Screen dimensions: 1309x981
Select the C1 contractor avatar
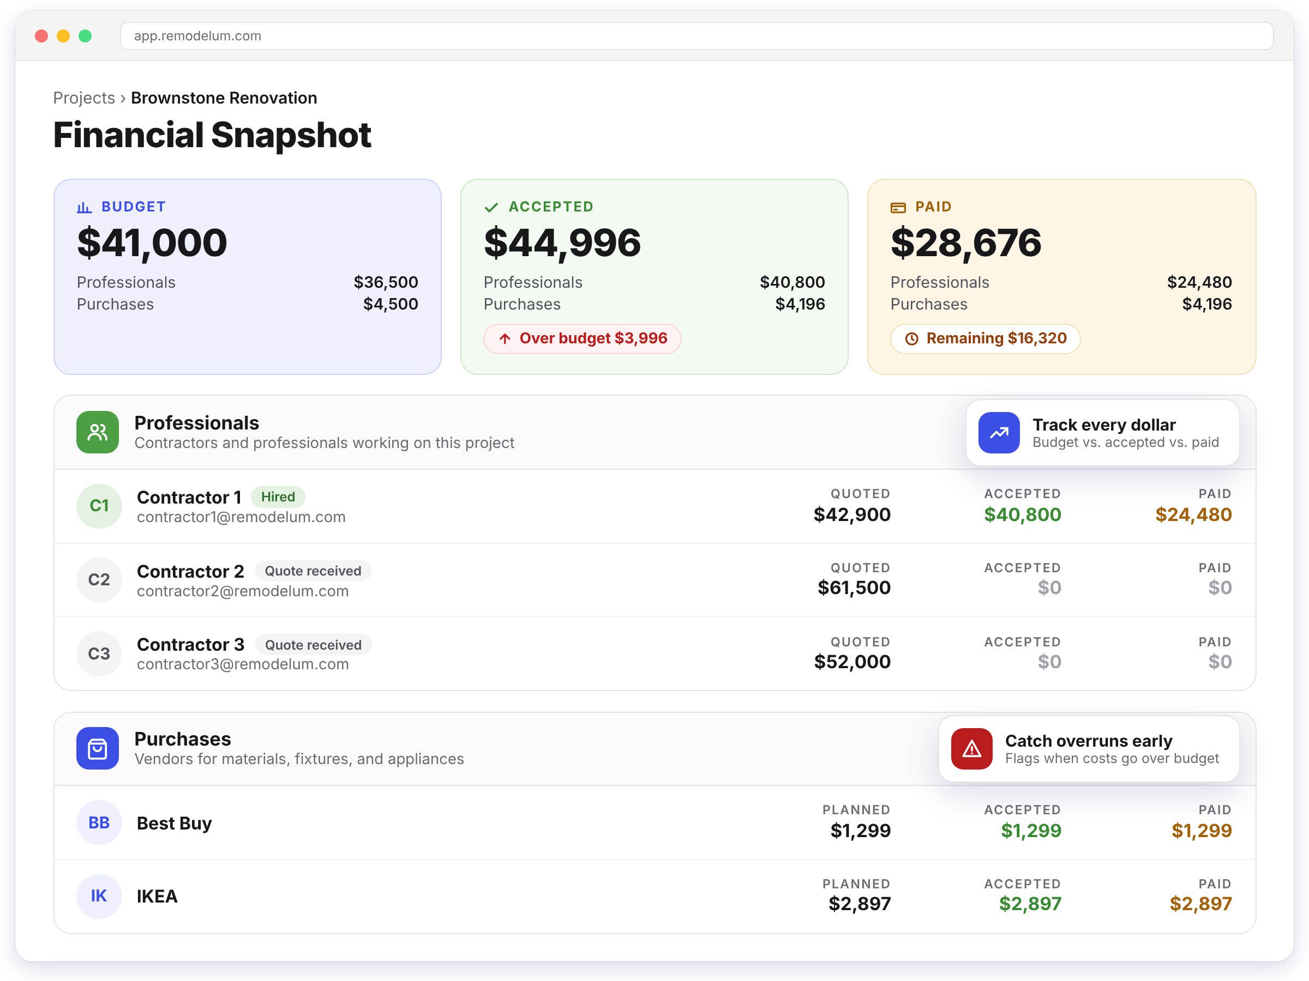coord(99,506)
